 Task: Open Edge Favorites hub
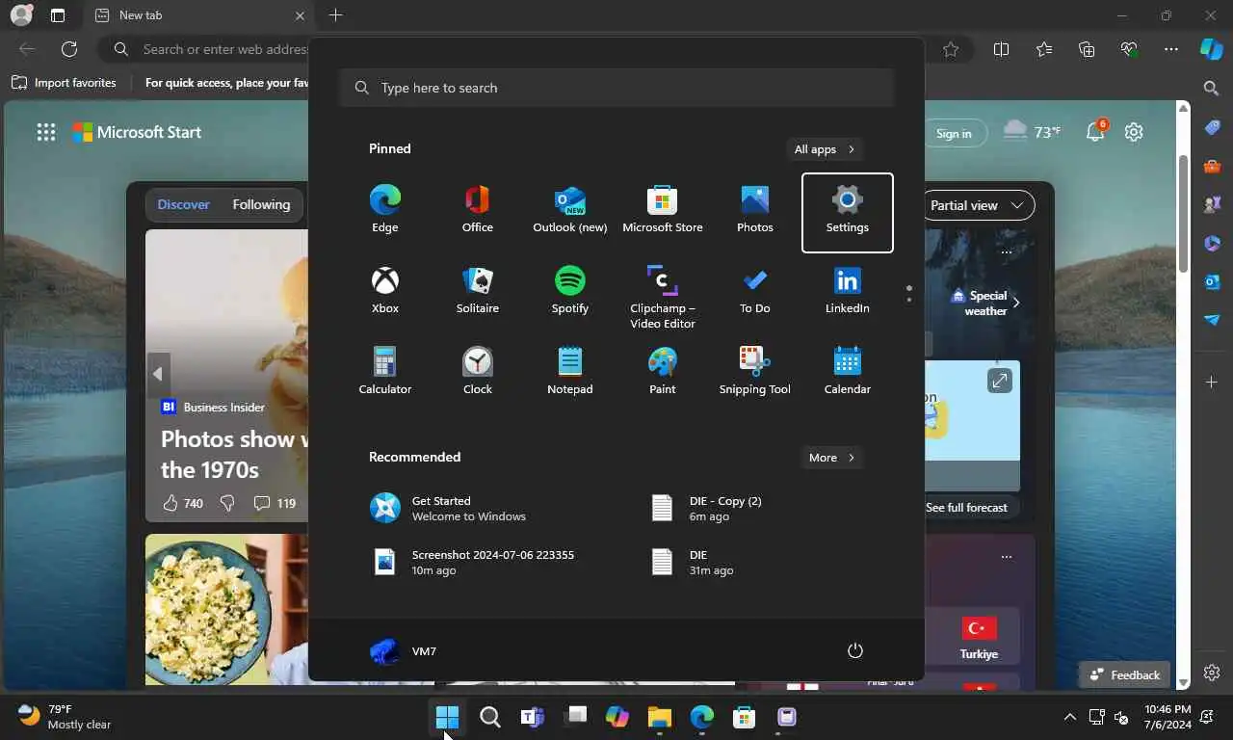coord(1044,49)
